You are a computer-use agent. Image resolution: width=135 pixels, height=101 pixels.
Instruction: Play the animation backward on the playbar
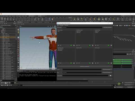pyautogui.click(x=4, y=83)
